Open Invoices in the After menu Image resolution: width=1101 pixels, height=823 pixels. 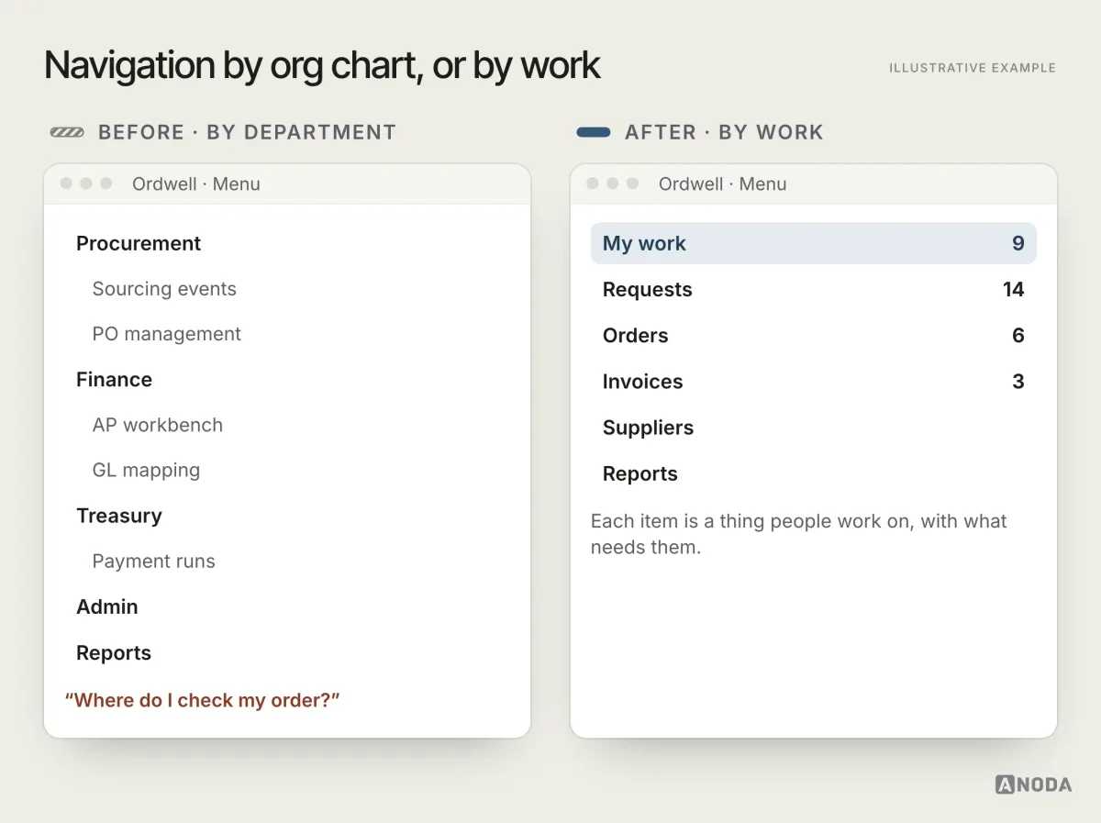coord(814,382)
